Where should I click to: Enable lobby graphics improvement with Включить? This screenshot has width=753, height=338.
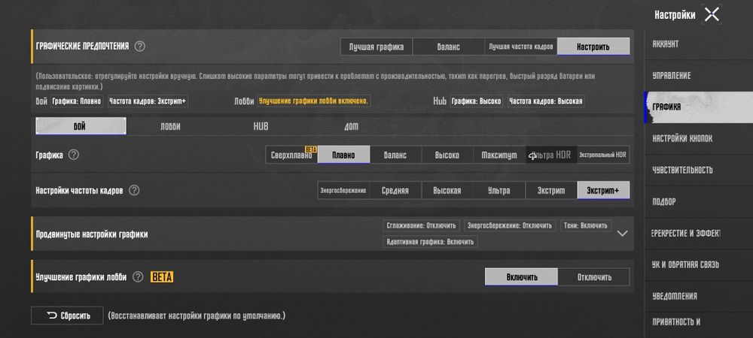click(522, 276)
